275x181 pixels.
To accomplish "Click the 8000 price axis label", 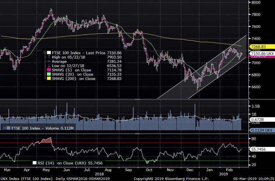I will click(x=256, y=2).
